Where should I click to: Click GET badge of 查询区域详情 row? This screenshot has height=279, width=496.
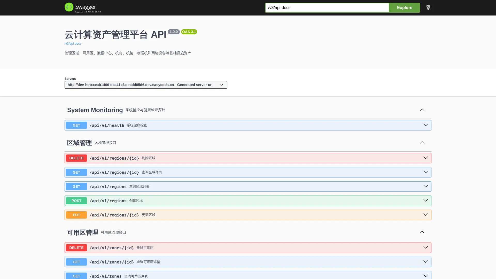tap(76, 172)
